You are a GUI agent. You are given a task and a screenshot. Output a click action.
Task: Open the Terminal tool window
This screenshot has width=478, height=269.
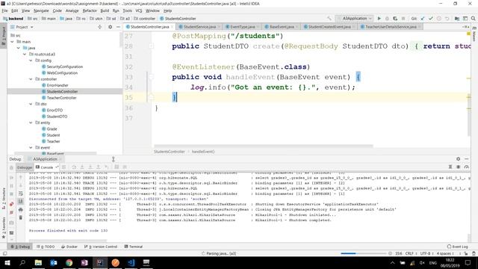(134, 247)
